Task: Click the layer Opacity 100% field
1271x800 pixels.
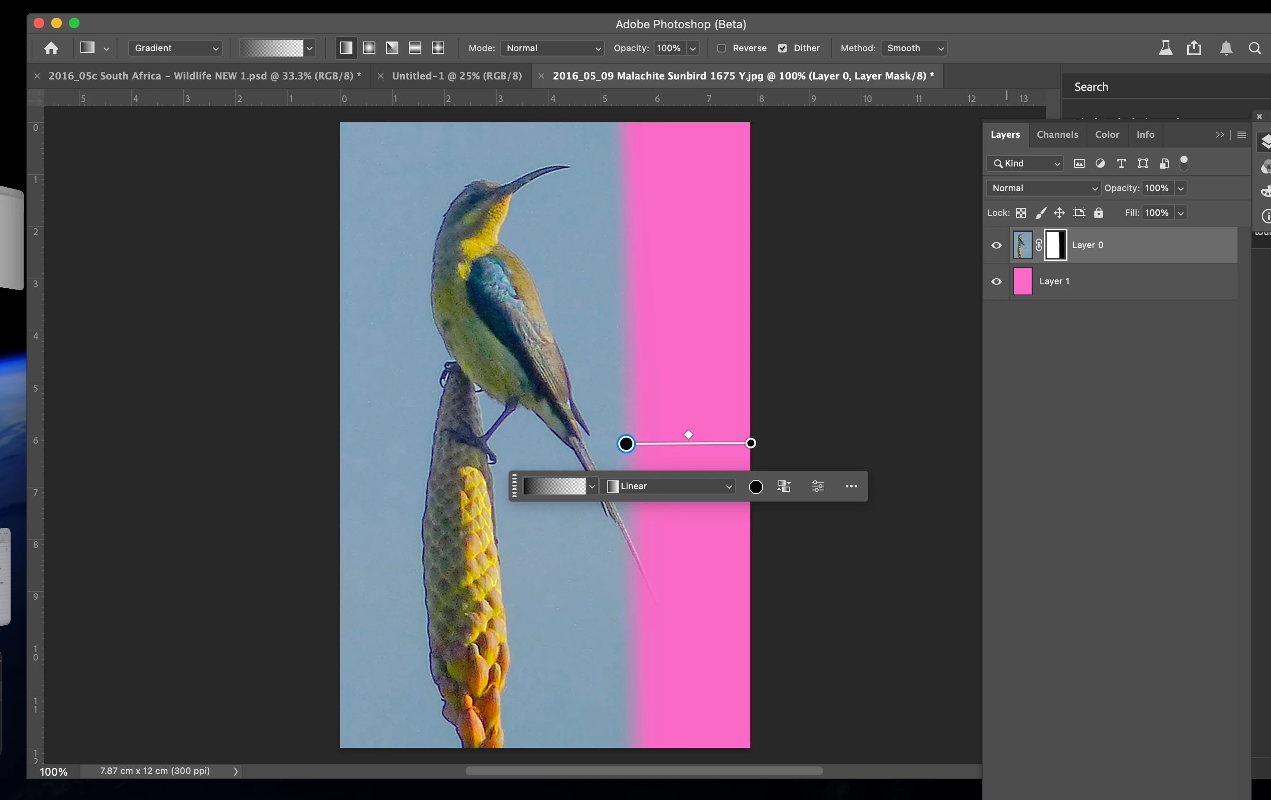Action: (1157, 188)
